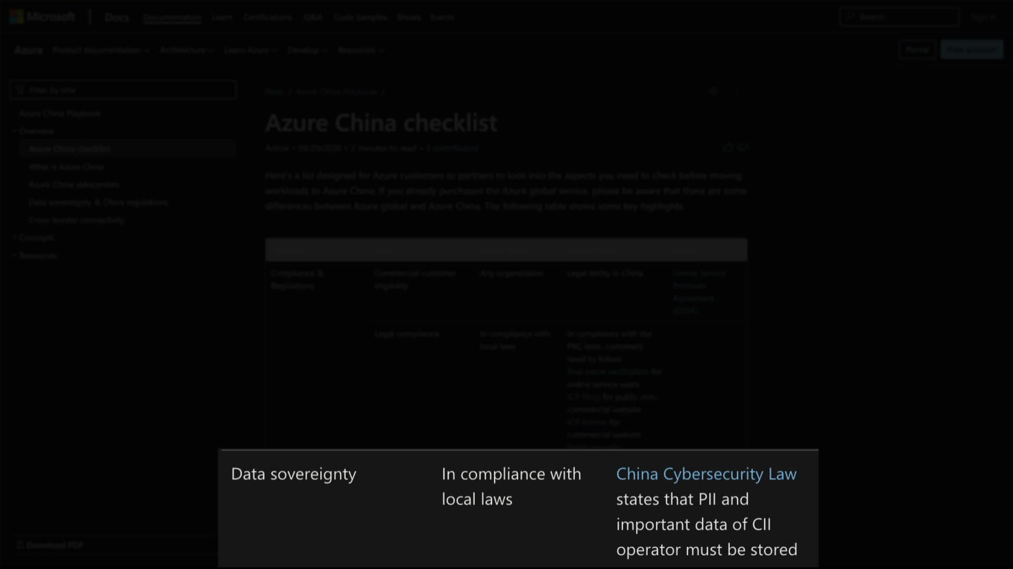Click the Download PDF icon
The image size is (1013, 569).
[20, 545]
